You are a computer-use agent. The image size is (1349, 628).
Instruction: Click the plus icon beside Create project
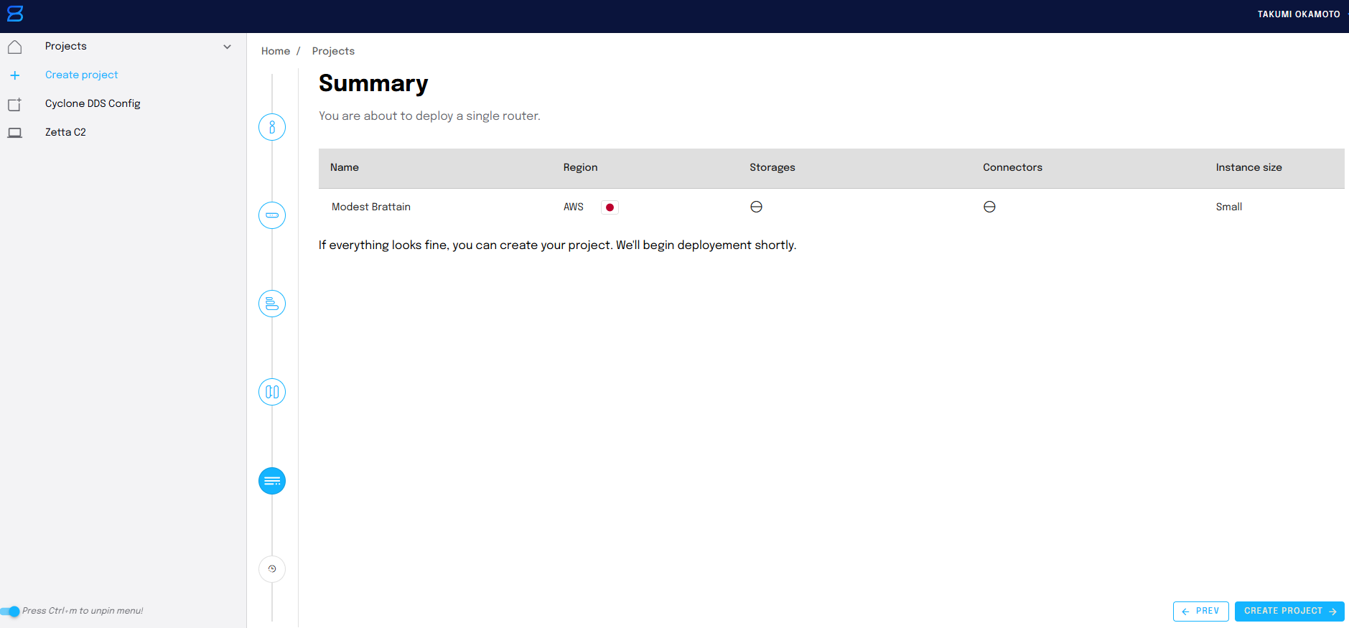[x=14, y=75]
